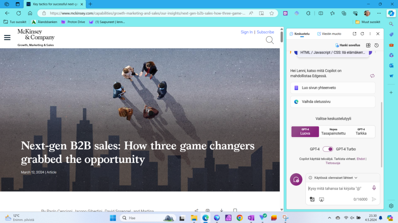This screenshot has height=223, width=398.
Task: Switch to Keskustelu tab
Action: (x=300, y=34)
